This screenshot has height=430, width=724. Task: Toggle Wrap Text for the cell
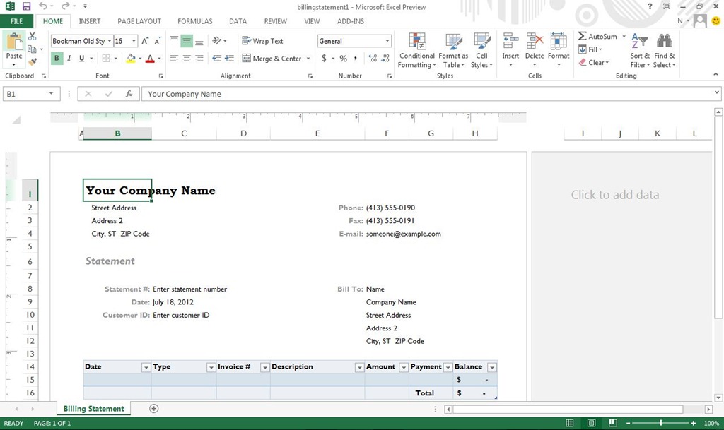tap(262, 41)
